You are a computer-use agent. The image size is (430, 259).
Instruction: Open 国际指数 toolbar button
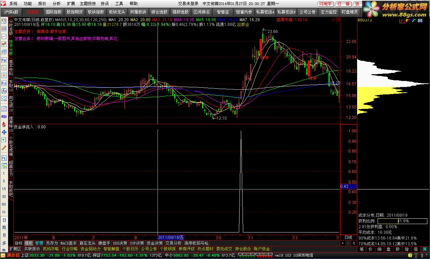54,12
